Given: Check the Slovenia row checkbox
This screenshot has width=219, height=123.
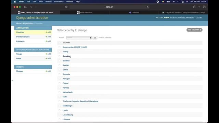Looking at the screenshot, I should point(60,61).
